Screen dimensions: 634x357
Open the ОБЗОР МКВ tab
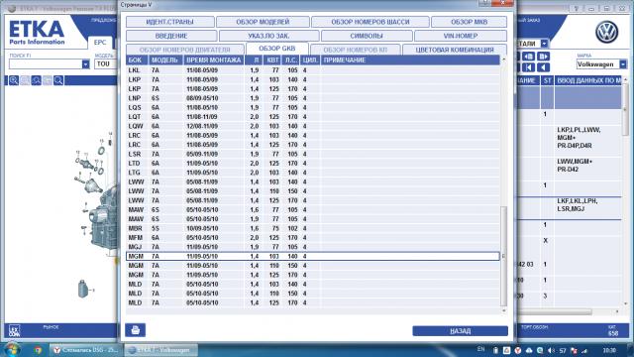469,22
